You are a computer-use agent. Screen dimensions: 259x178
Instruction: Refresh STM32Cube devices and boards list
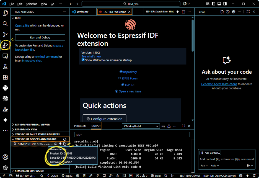[65, 139]
